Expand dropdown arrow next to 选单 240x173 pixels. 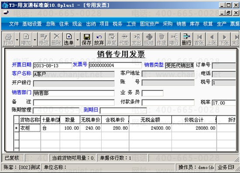77,40
